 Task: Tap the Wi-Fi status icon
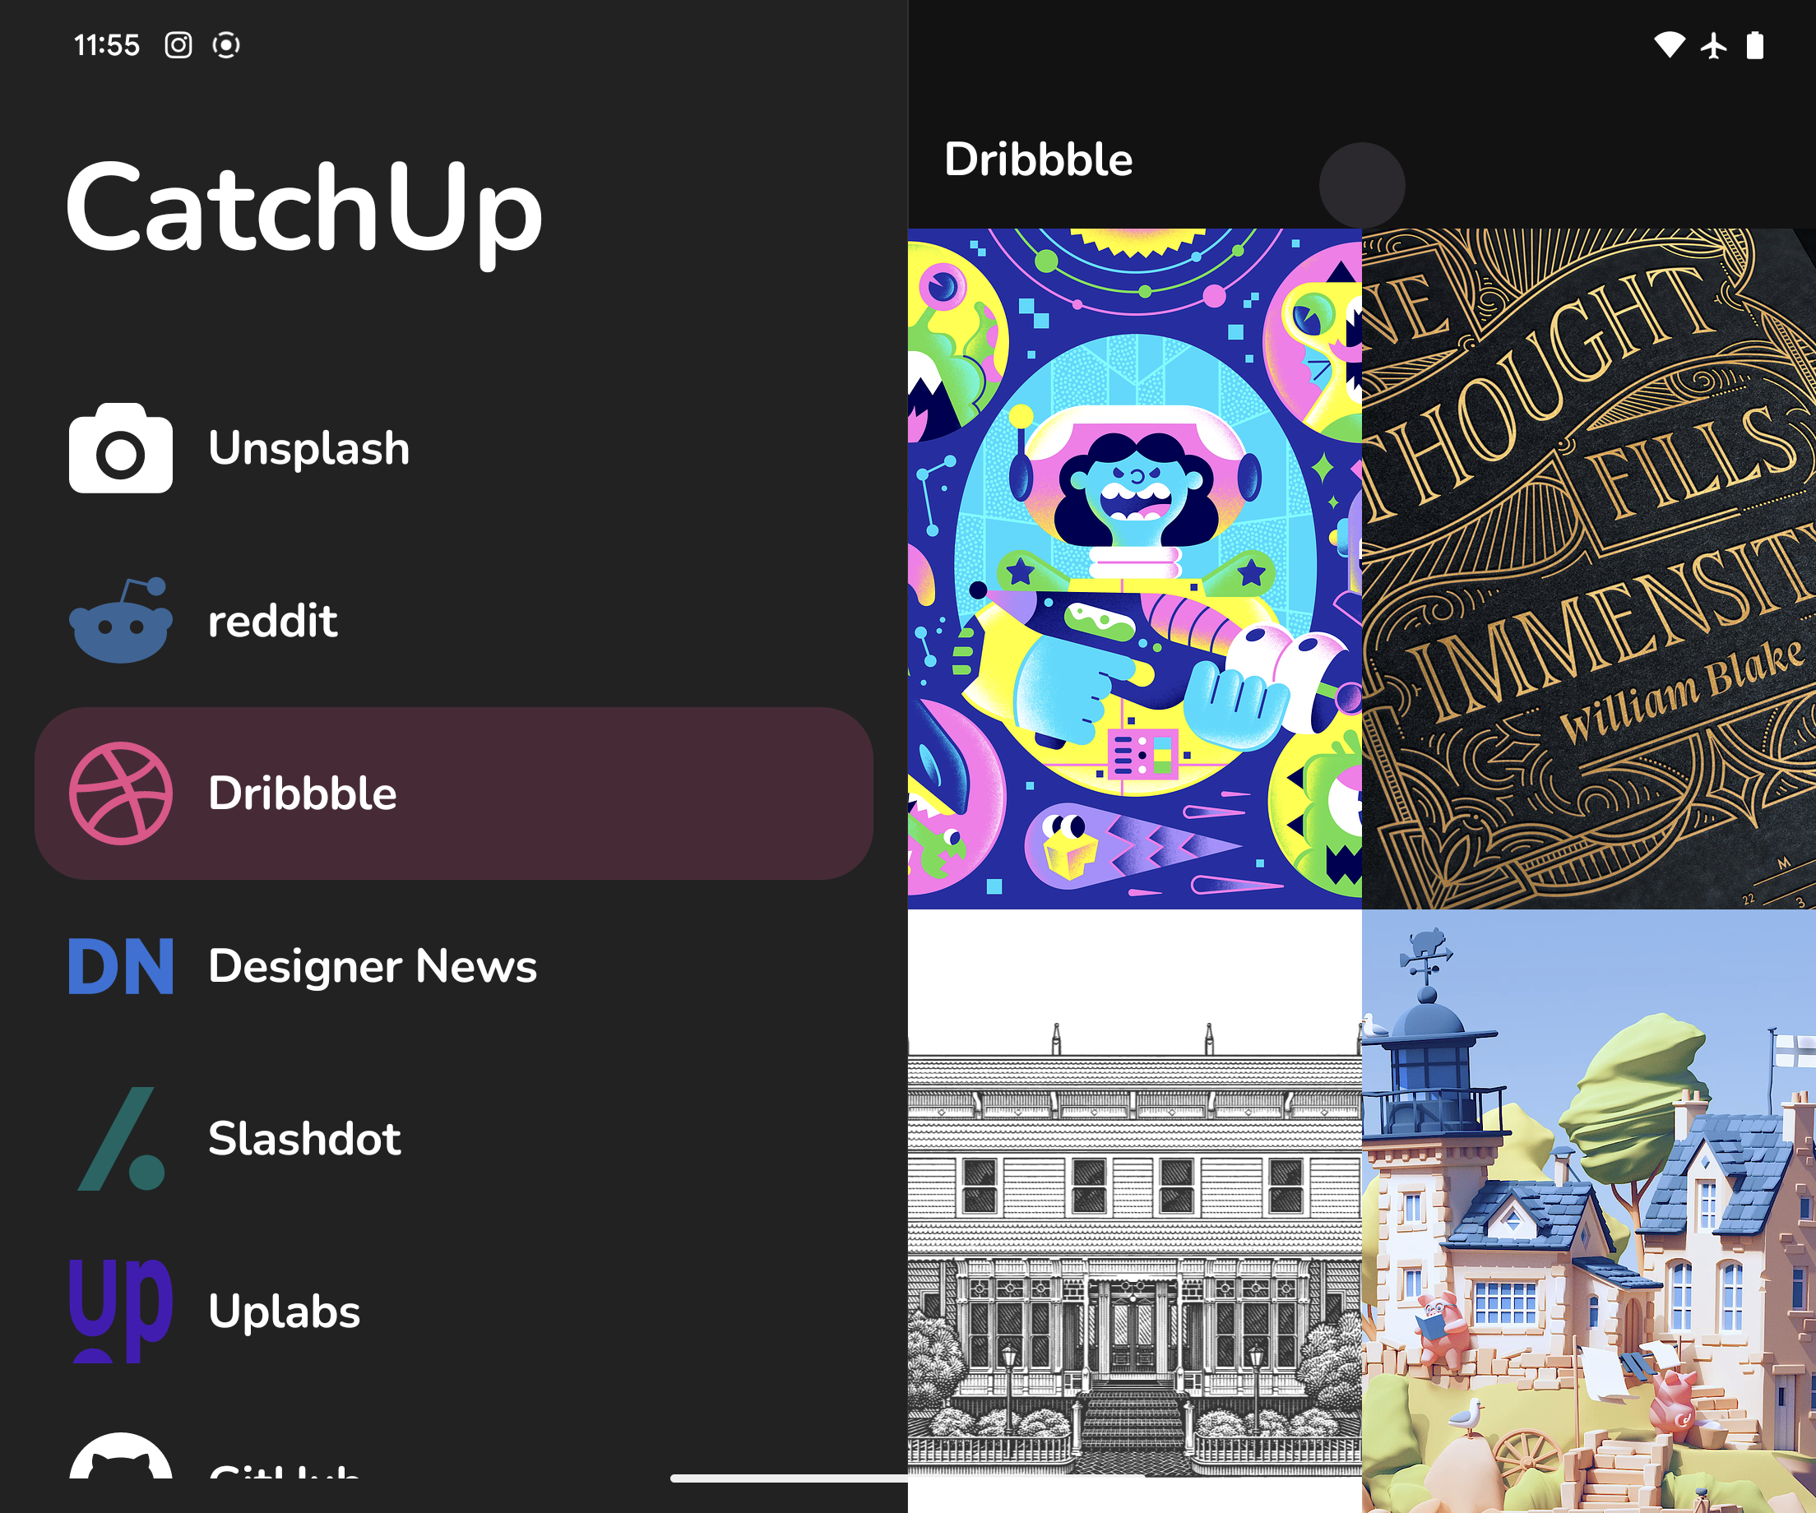(x=1669, y=45)
